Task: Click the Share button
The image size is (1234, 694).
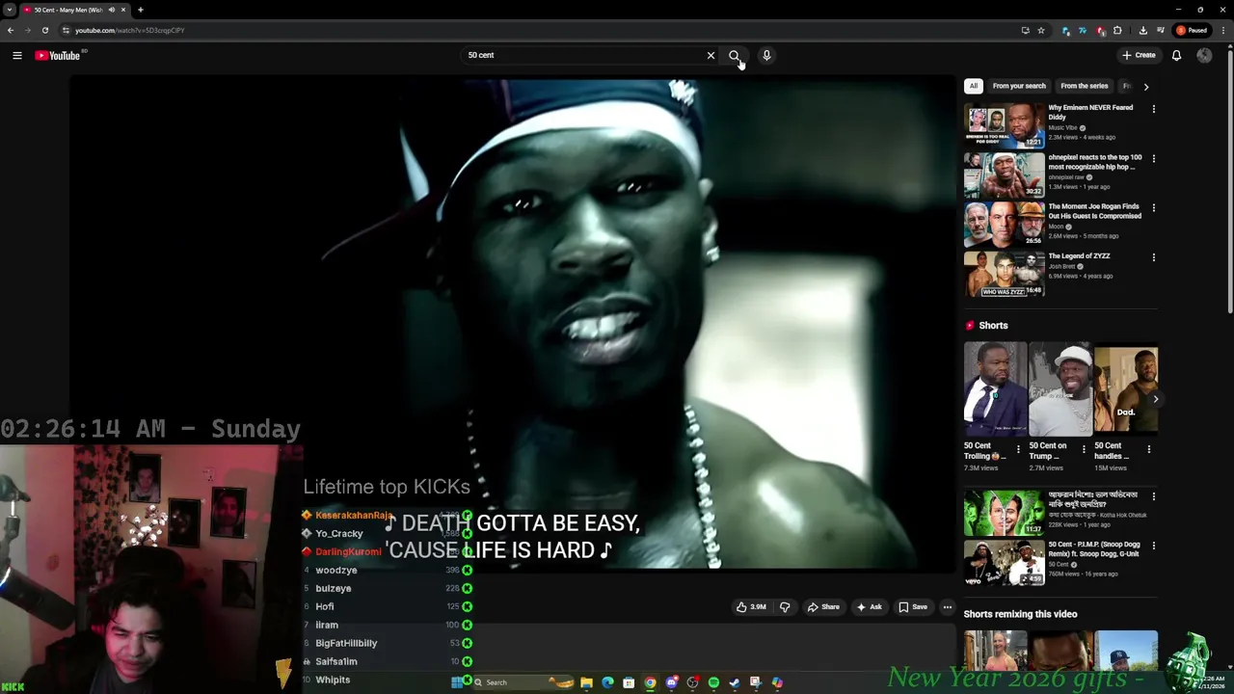Action: pos(823,607)
